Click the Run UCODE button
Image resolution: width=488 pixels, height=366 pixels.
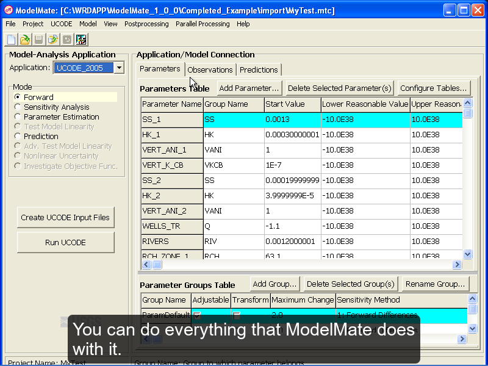coord(65,242)
